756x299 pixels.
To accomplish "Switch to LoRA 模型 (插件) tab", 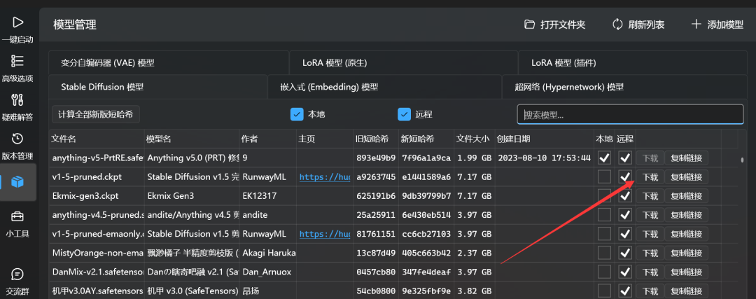I will [x=633, y=63].
